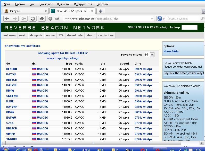Open the Справка menu

tap(102, 4)
